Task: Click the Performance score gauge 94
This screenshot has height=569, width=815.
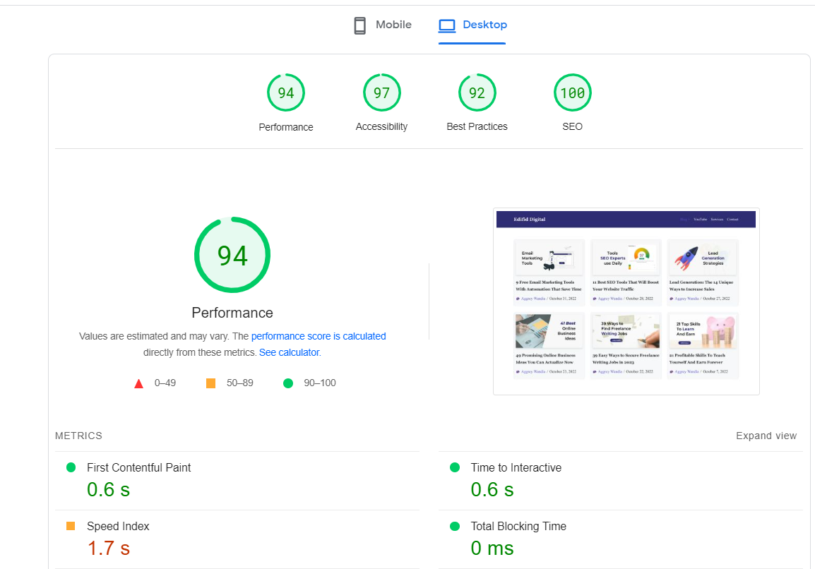Action: (x=285, y=93)
